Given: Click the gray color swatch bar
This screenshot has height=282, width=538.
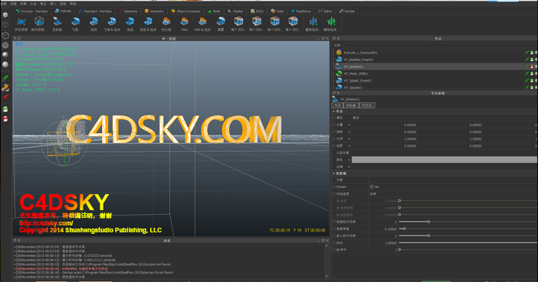Looking at the screenshot, I should (445, 160).
